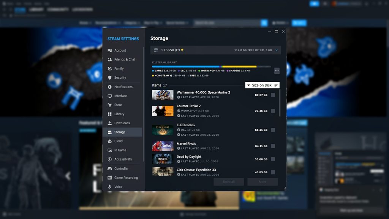389x219 pixels.
Task: Check the Dead by Daylight checkbox
Action: [x=273, y=159]
